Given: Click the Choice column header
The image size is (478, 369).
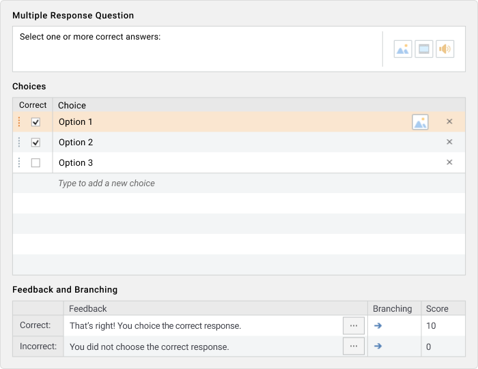Looking at the screenshot, I should [x=72, y=105].
